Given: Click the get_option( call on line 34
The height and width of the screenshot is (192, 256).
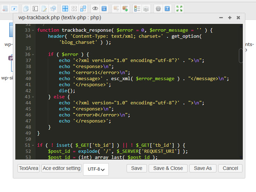Looking at the screenshot, I should [186, 36].
